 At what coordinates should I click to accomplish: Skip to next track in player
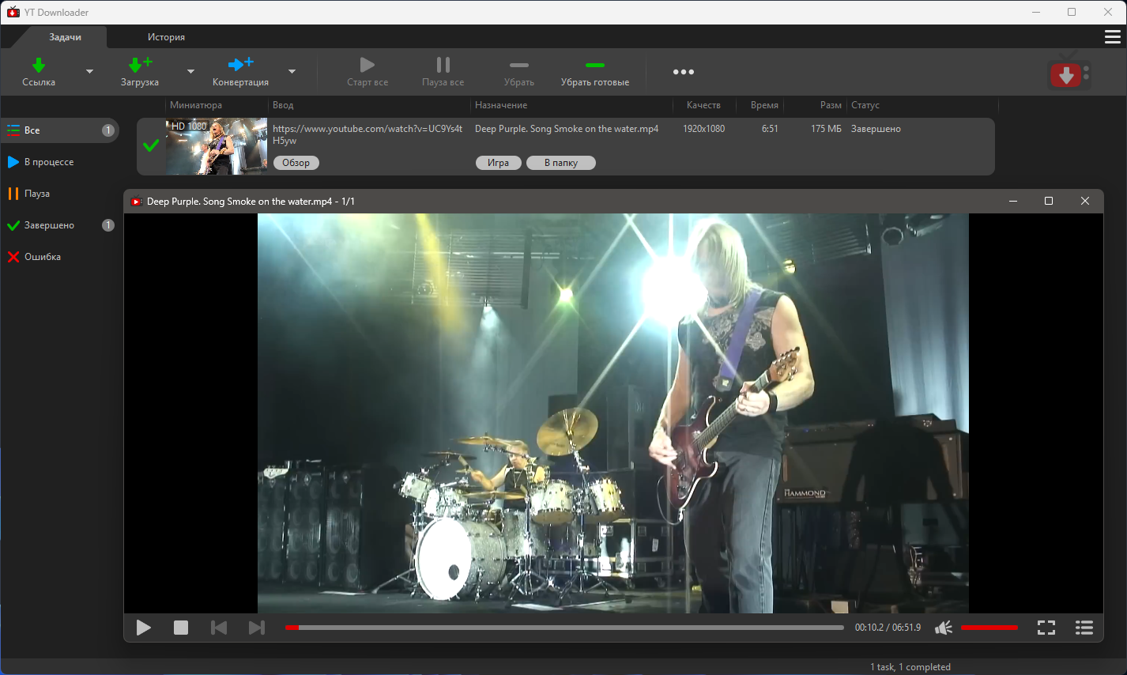[257, 628]
